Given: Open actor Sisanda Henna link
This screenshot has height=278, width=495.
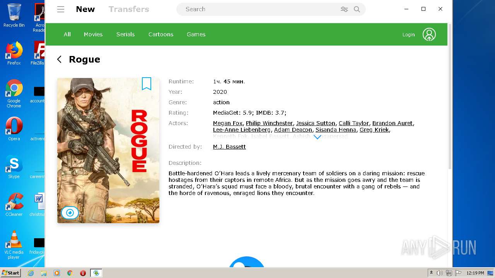Looking at the screenshot, I should [336, 130].
